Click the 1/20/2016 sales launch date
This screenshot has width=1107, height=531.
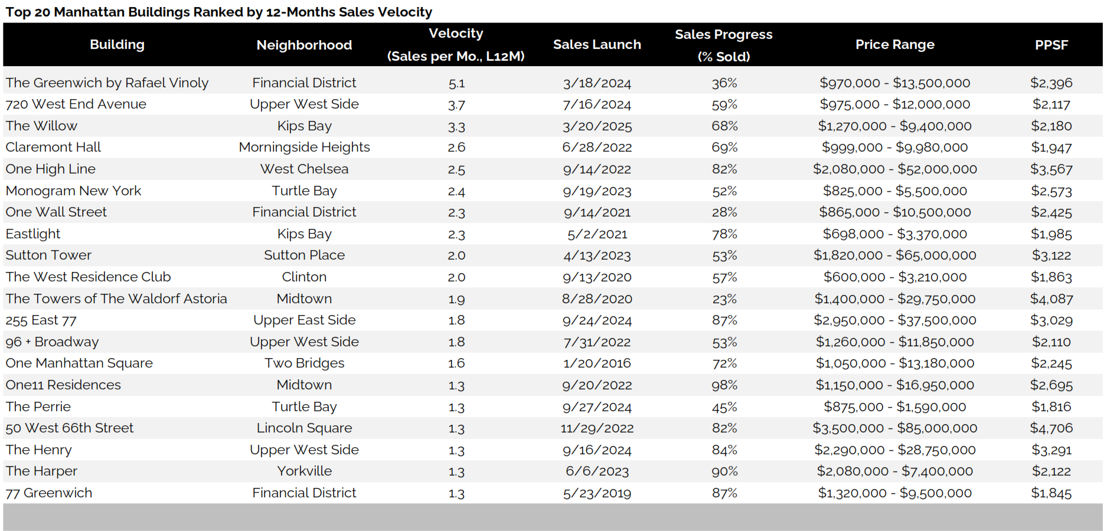[x=597, y=363]
